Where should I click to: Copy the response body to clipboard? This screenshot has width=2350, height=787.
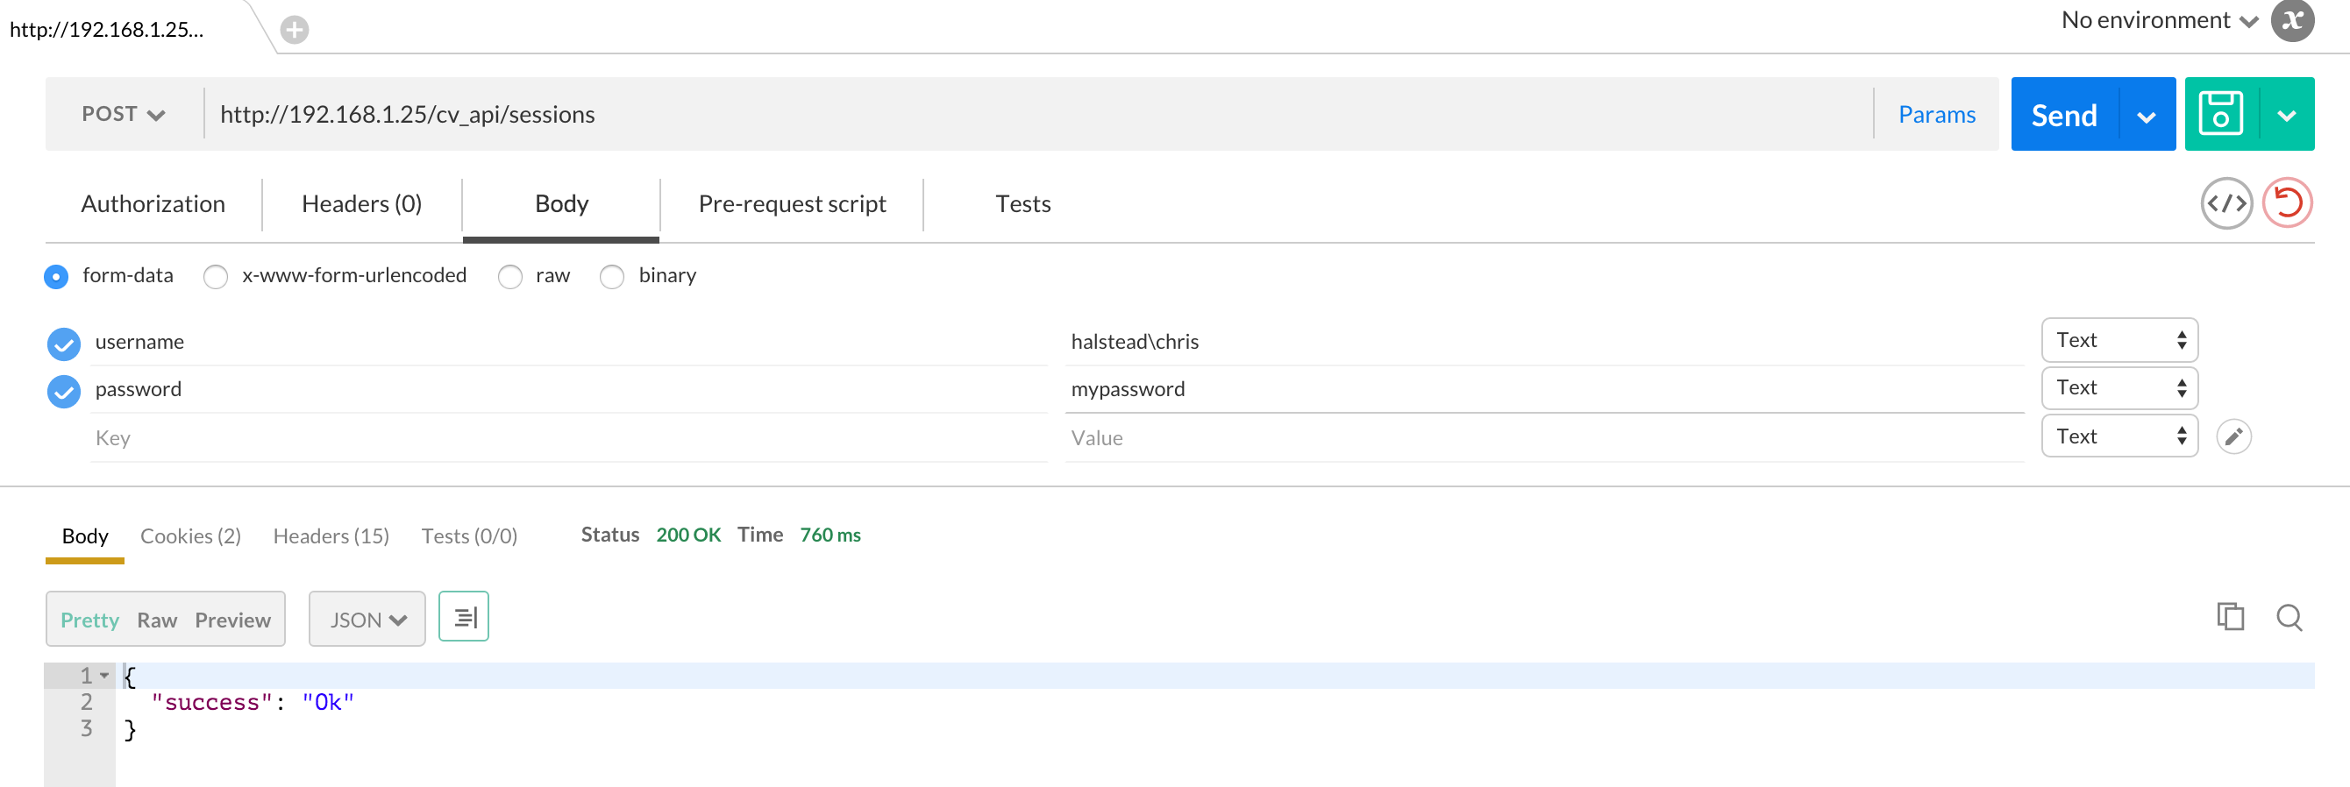2230,617
